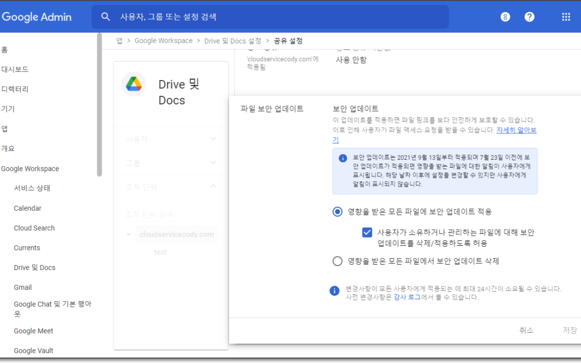Open the Google apps grid icon
The width and height of the screenshot is (581, 363).
click(x=566, y=17)
